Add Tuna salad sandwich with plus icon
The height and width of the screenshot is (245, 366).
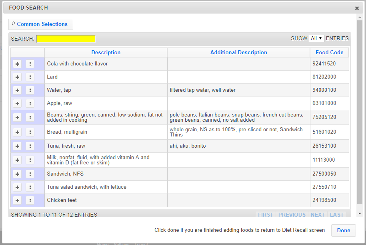[x=17, y=187]
